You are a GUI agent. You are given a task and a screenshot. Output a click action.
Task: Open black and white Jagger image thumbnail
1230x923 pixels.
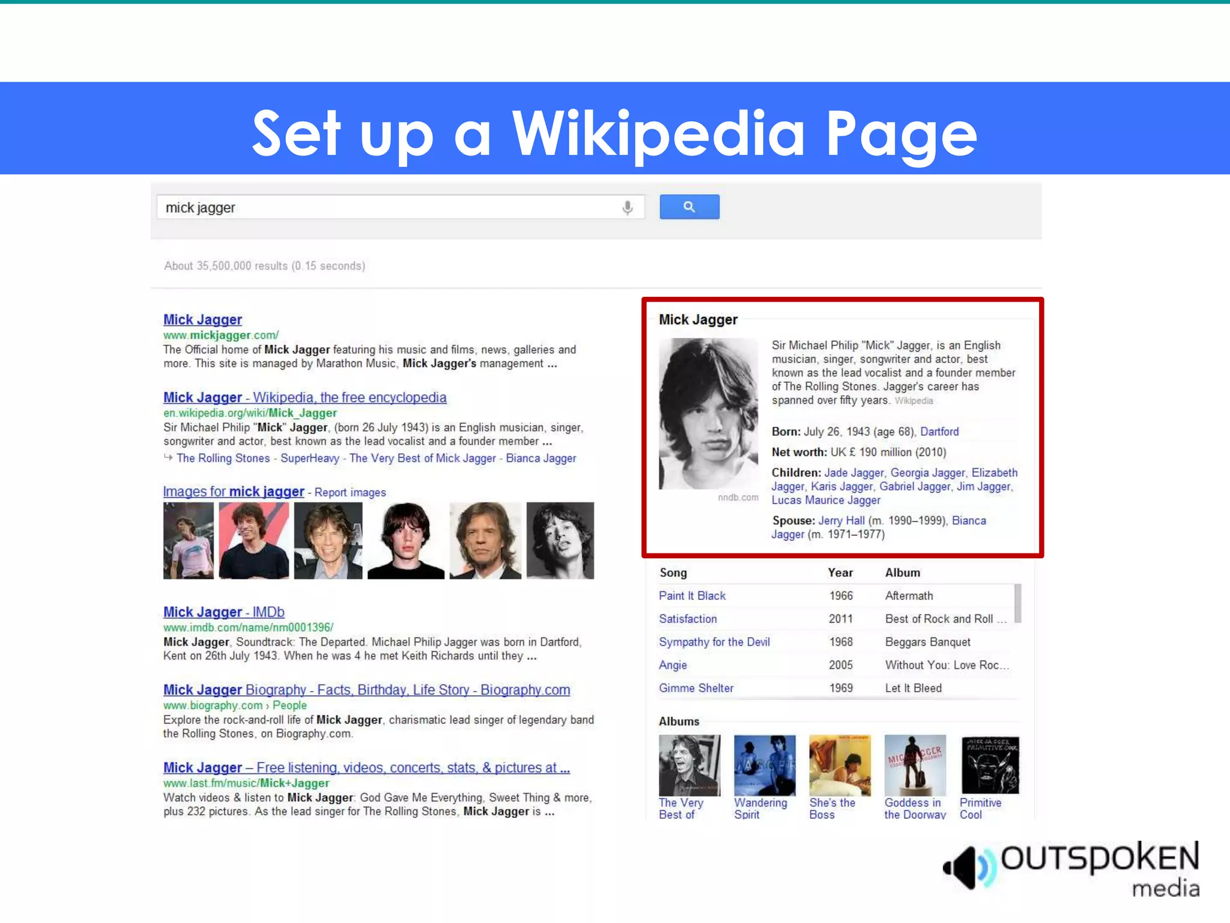560,540
